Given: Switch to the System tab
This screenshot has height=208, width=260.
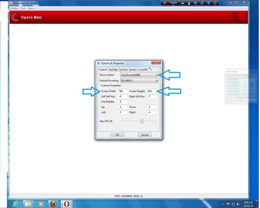Looking at the screenshot, I should click(x=133, y=70).
